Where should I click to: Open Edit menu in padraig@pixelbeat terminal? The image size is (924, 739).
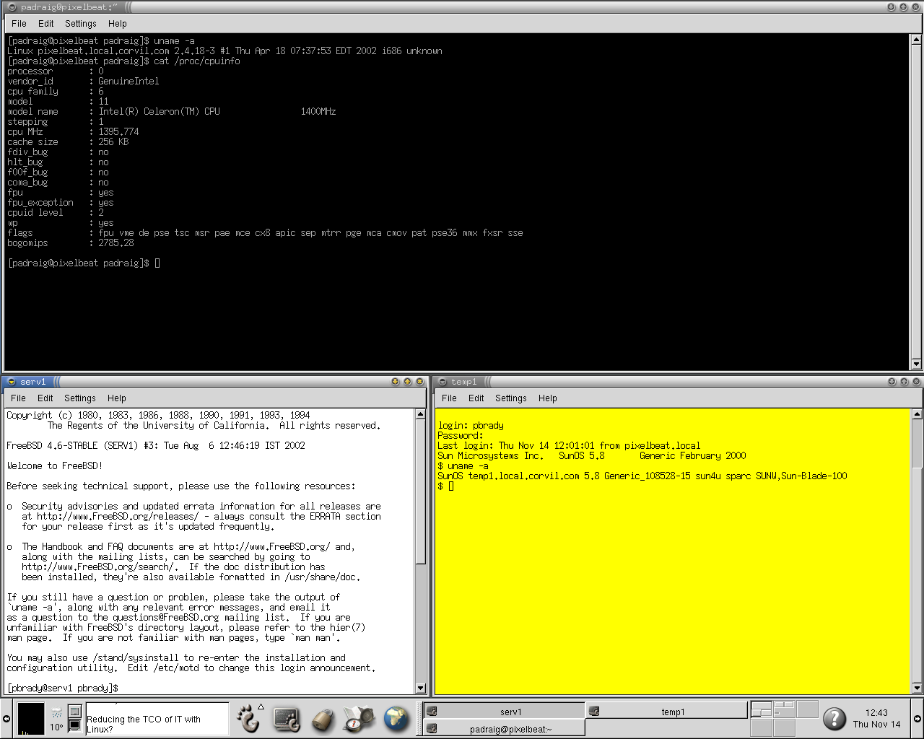[x=46, y=24]
